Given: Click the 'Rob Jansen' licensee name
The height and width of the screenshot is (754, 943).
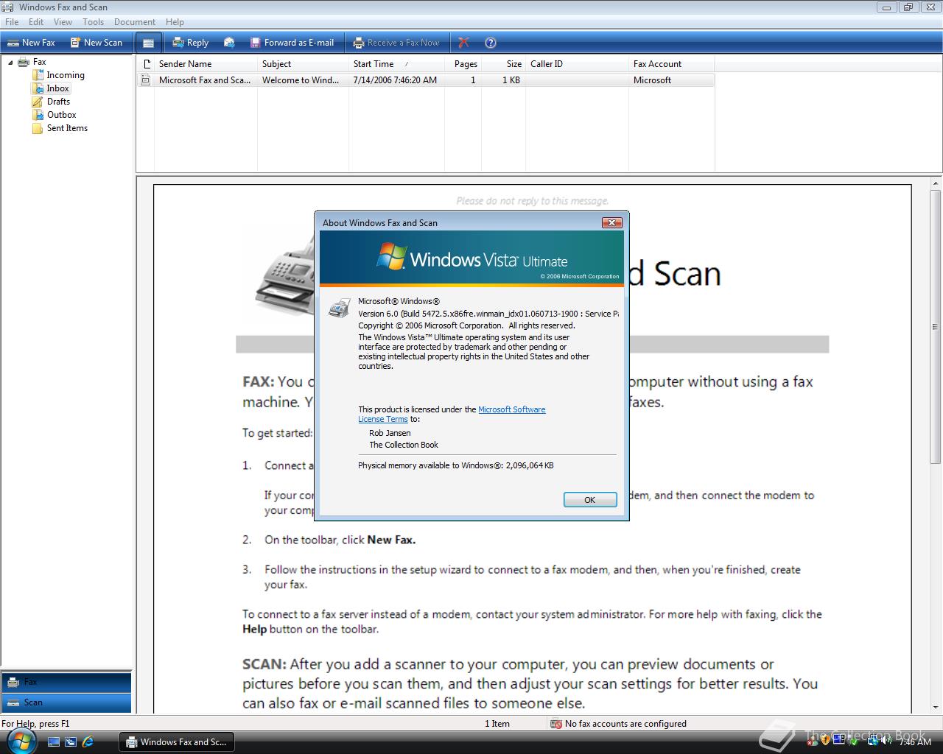Looking at the screenshot, I should point(390,433).
